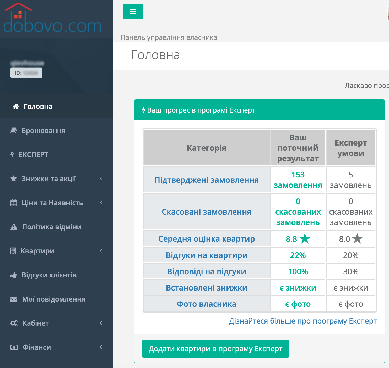Click the thumbs-up icon beside Відгуки клієнтів

pos(14,275)
